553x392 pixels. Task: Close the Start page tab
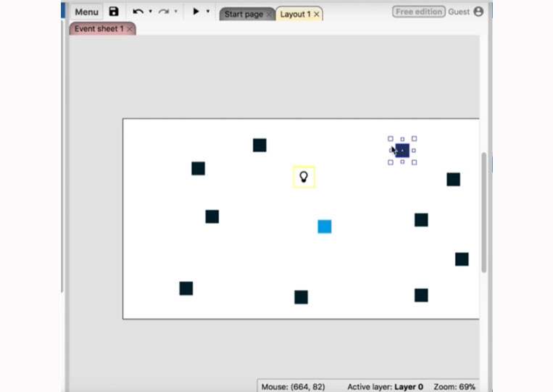click(x=270, y=14)
